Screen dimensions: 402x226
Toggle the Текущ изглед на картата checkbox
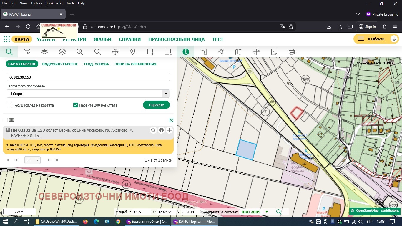(x=9, y=105)
